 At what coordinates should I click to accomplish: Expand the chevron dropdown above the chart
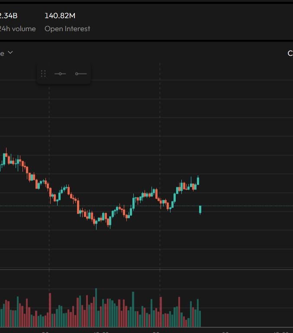click(10, 52)
